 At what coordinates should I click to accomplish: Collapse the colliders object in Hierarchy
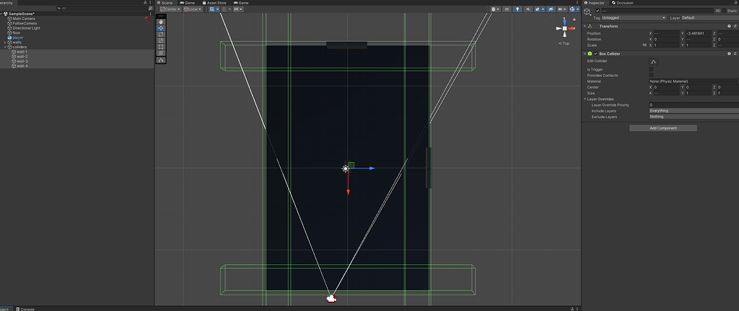(6, 47)
